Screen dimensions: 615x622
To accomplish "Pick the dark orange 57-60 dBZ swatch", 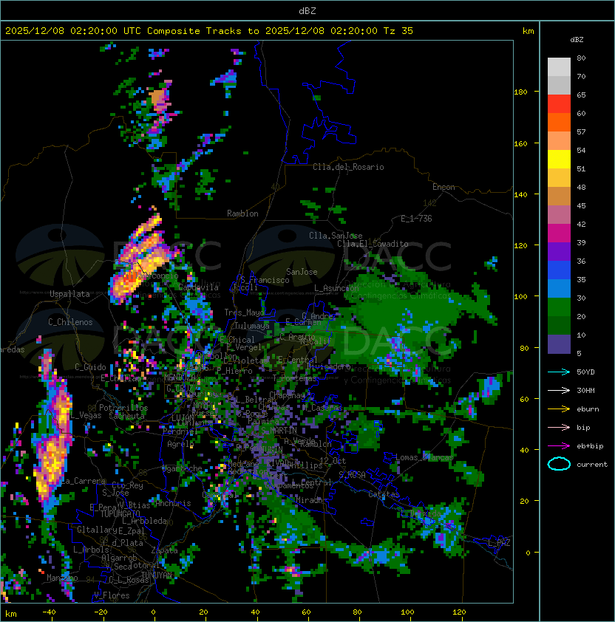I will click(559, 123).
